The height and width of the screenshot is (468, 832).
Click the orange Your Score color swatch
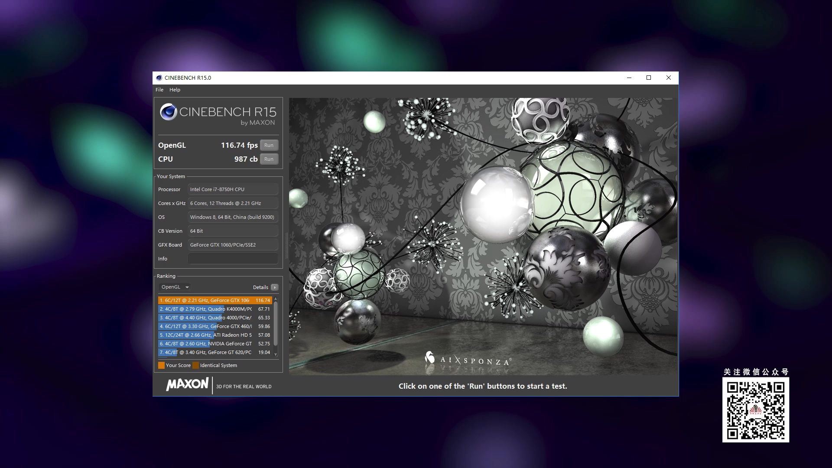[x=161, y=365]
